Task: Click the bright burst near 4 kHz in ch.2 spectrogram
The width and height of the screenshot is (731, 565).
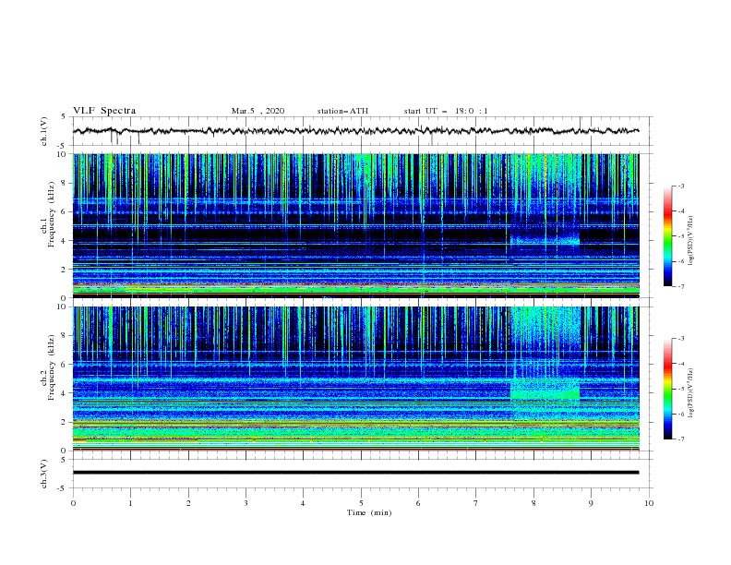Action: [x=545, y=390]
